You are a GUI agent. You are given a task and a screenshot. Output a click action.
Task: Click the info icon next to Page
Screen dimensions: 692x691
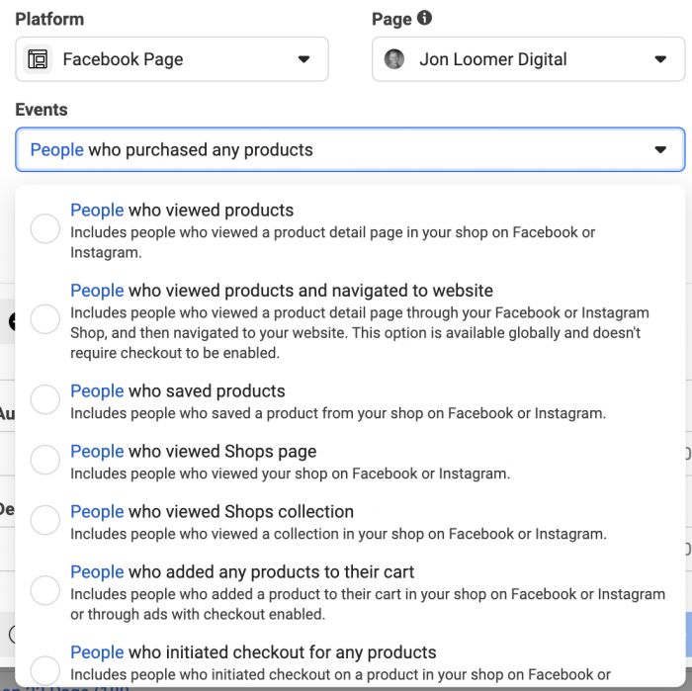(x=424, y=18)
